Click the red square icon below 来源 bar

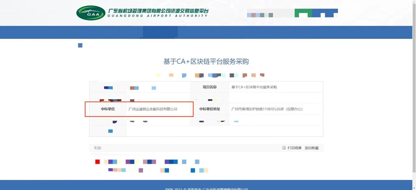97,162
